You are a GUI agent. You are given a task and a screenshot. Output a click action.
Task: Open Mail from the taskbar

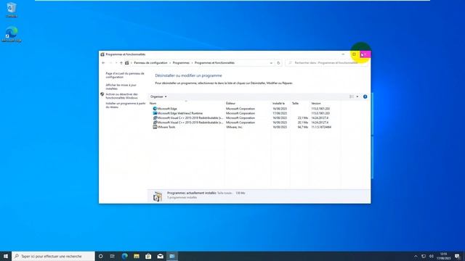[160, 256]
